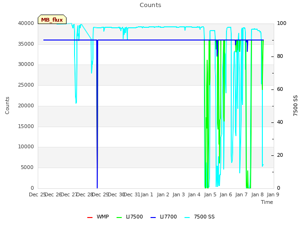Image resolution: width=302 pixels, height=226 pixels.
Task: Click the 20000 y-axis tick label
Action: coord(26,105)
